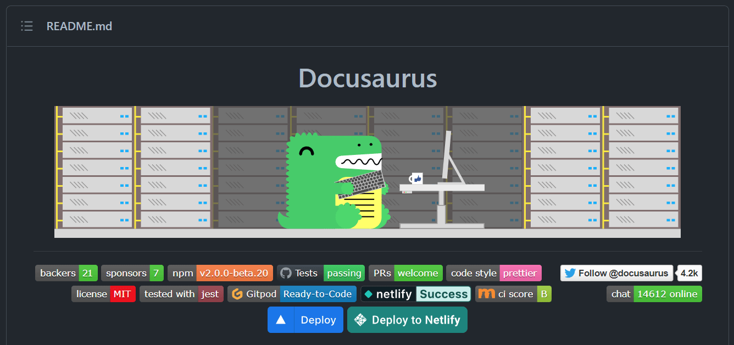Open the Docusaurus dinosaur banner image

click(368, 172)
